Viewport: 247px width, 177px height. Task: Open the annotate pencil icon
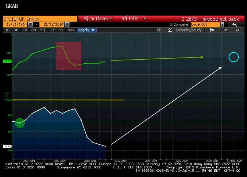[x=226, y=30]
